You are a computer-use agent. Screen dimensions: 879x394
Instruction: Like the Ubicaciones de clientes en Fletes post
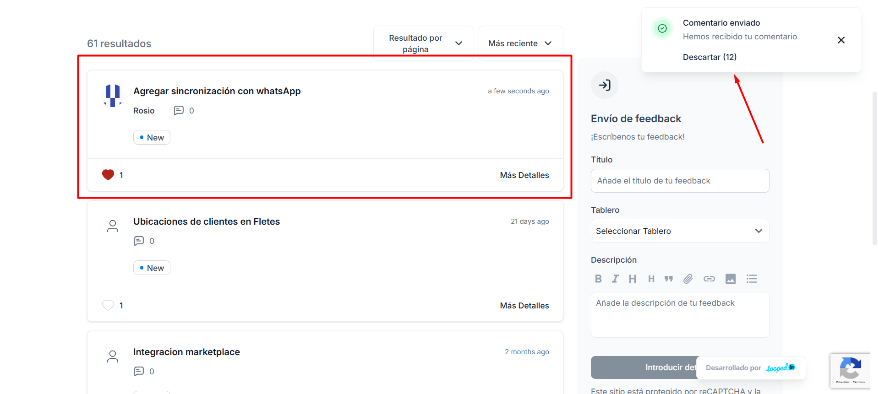(108, 305)
